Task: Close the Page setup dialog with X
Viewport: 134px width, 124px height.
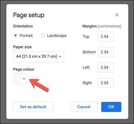Action: 117,15
